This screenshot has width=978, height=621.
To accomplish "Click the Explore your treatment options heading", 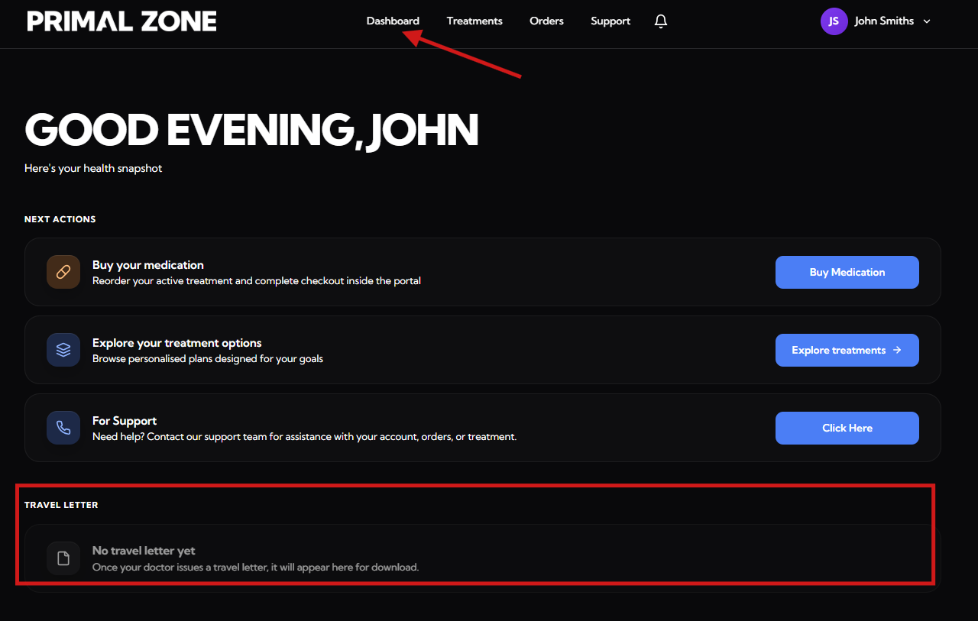I will [176, 343].
